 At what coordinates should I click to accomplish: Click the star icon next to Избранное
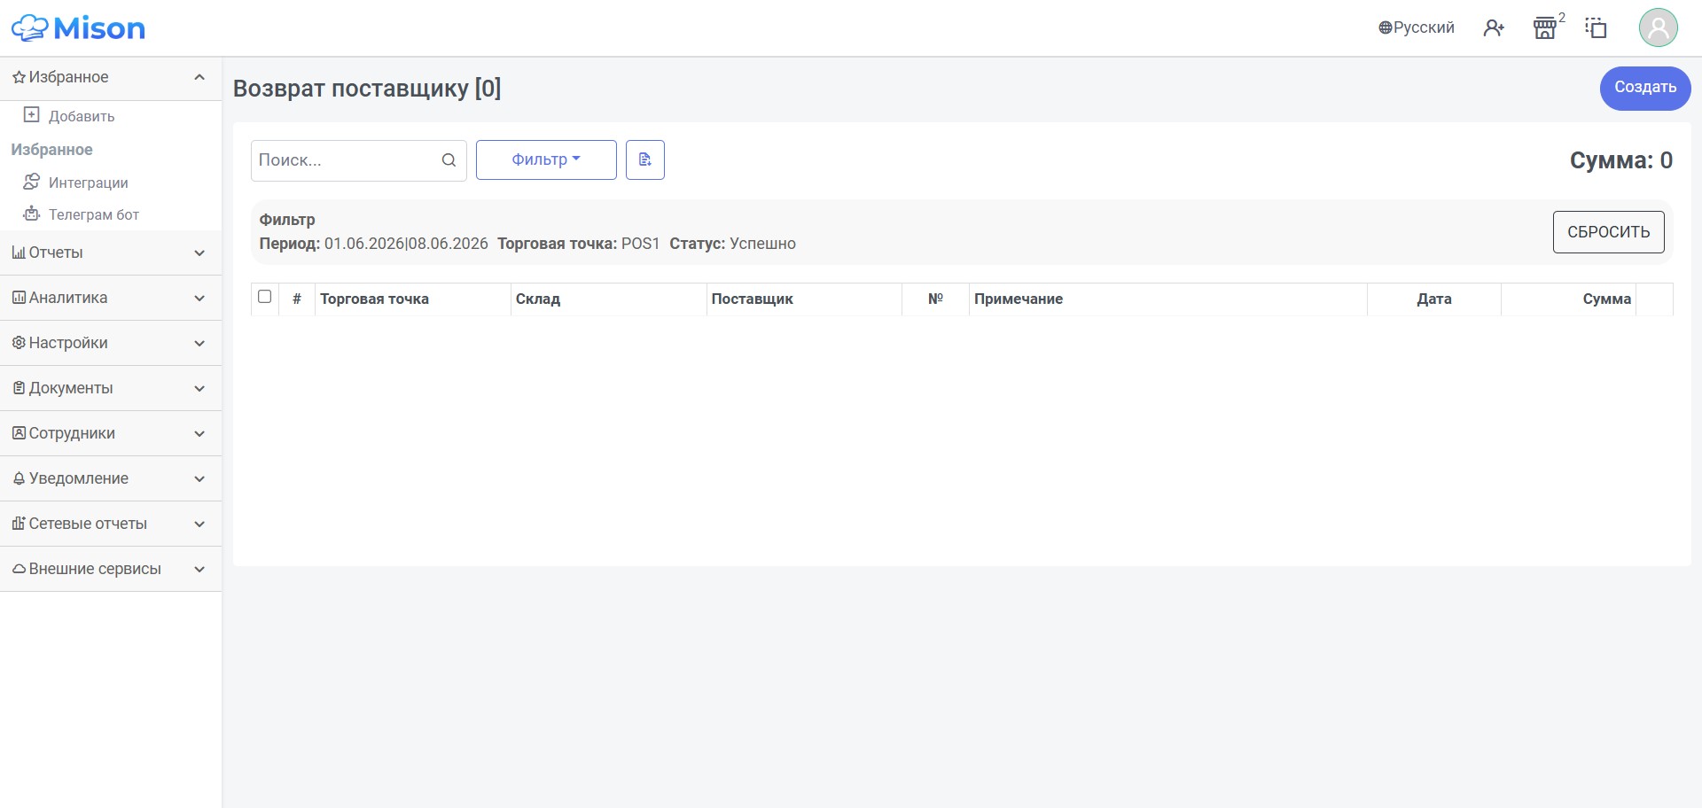[x=19, y=78]
